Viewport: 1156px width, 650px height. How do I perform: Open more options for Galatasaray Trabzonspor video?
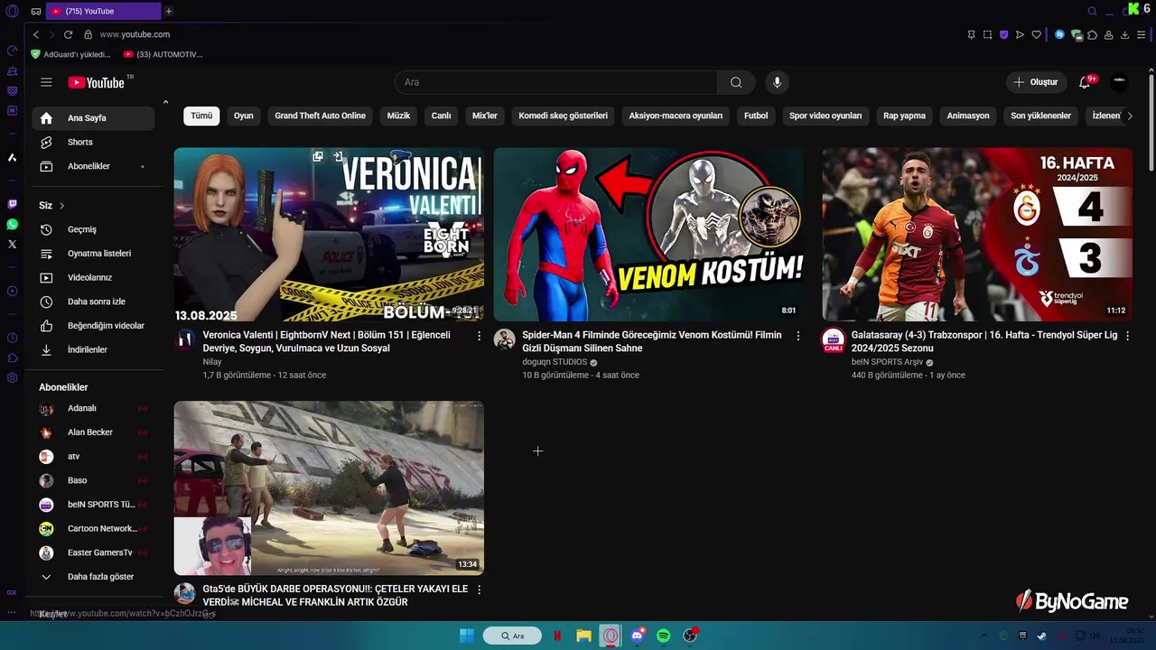click(1127, 336)
